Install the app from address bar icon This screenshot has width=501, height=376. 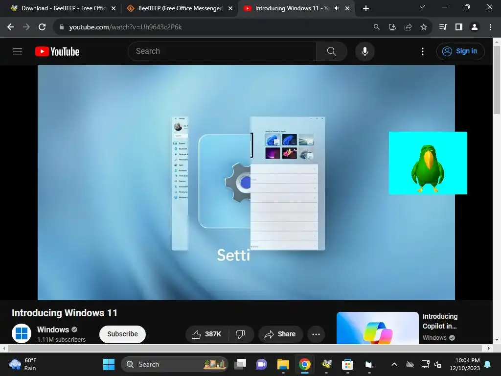point(392,27)
